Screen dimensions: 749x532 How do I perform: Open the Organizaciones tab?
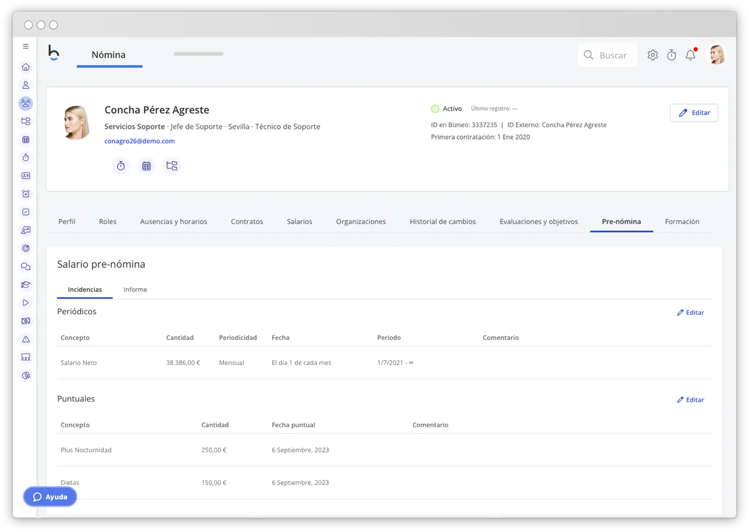click(361, 222)
